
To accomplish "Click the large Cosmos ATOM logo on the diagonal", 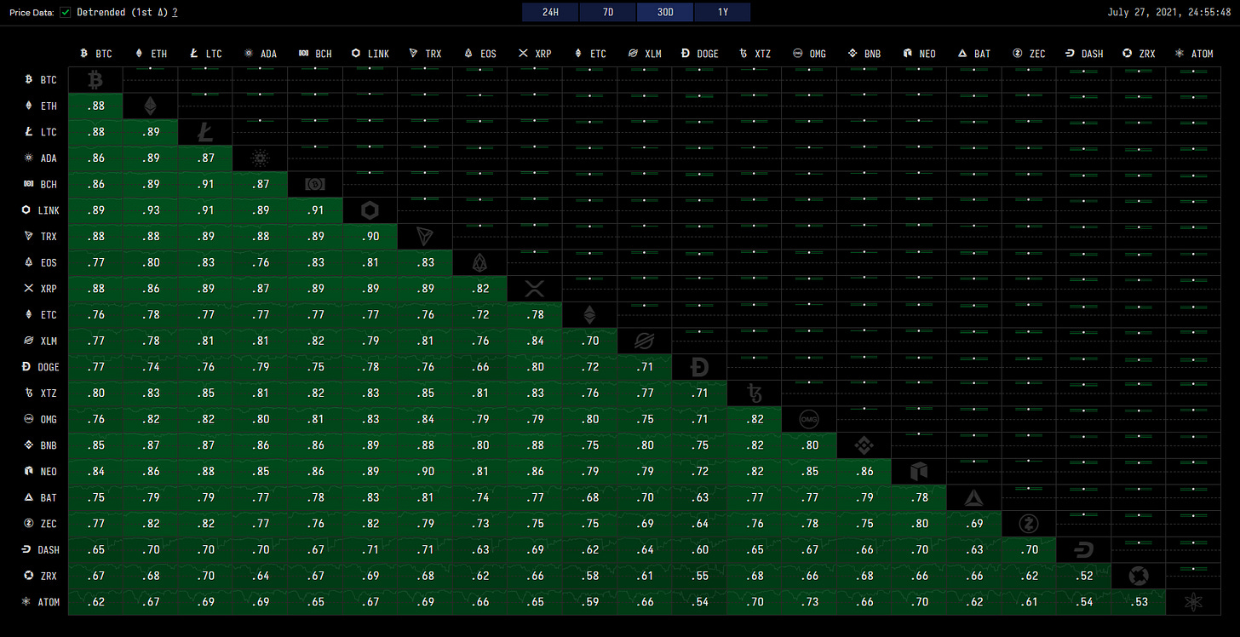I will (1194, 602).
